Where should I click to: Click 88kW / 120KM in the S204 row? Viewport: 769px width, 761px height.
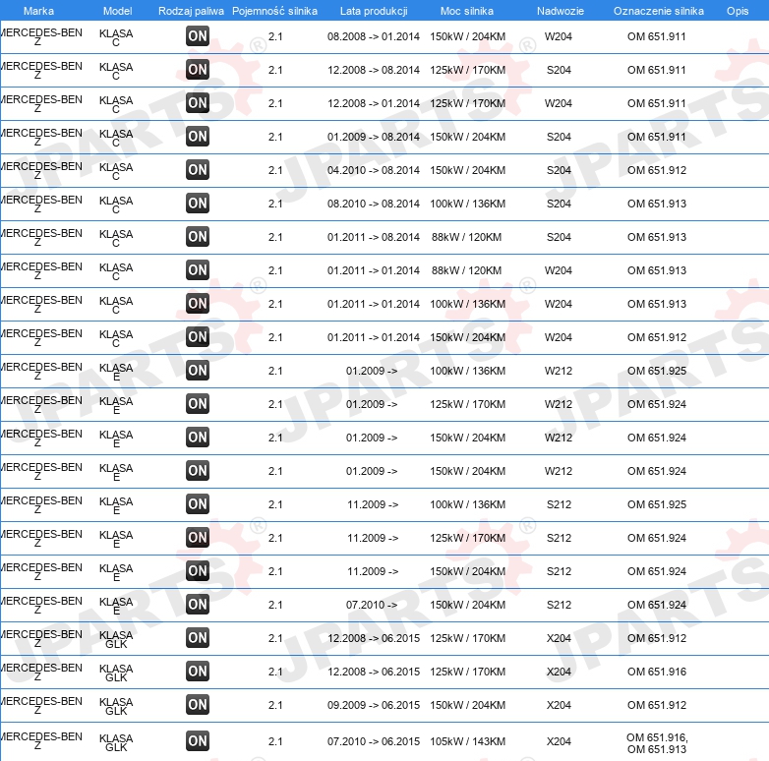coord(466,237)
